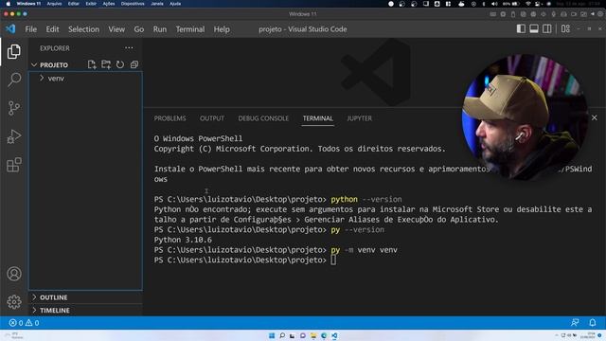Click the macOS volume icon
The image size is (606, 341).
pos(494,4)
